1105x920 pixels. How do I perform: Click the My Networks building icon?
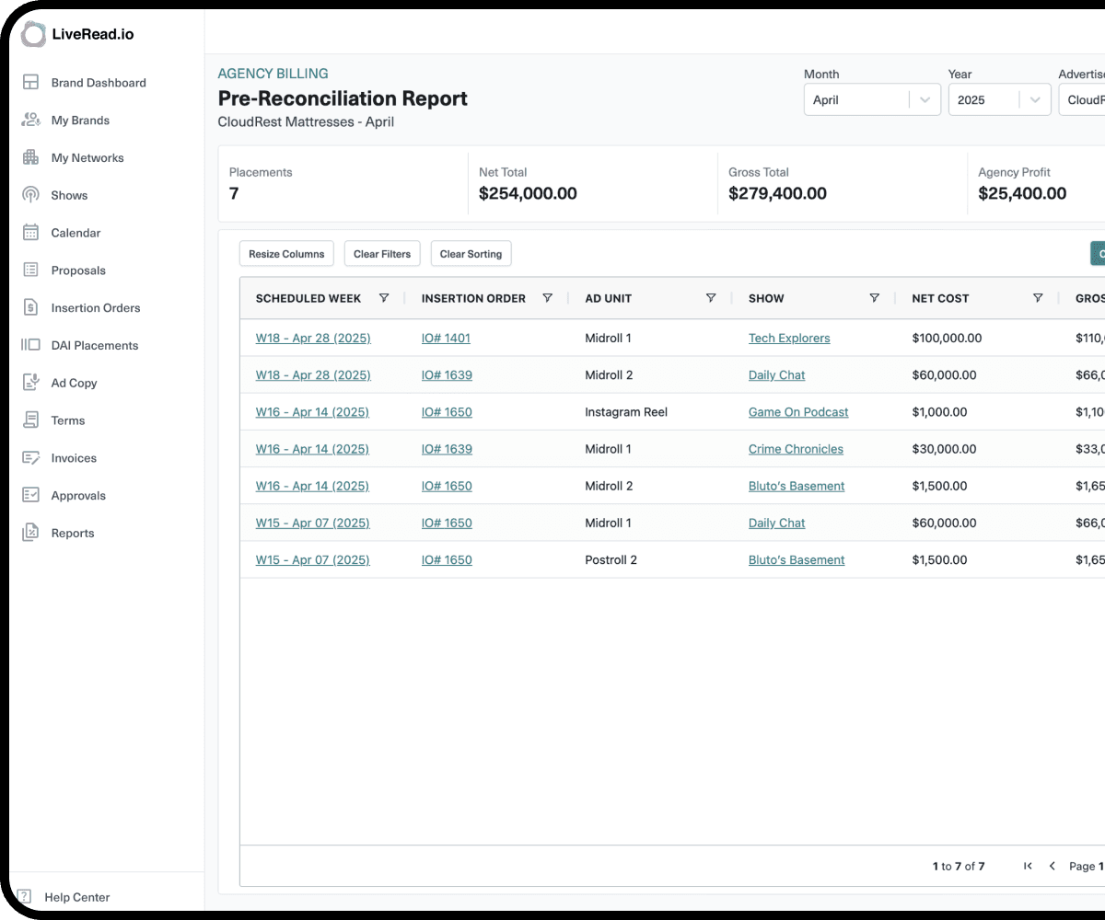pyautogui.click(x=30, y=157)
